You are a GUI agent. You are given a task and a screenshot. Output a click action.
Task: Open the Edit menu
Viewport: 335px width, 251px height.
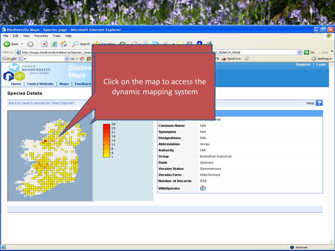click(x=16, y=36)
